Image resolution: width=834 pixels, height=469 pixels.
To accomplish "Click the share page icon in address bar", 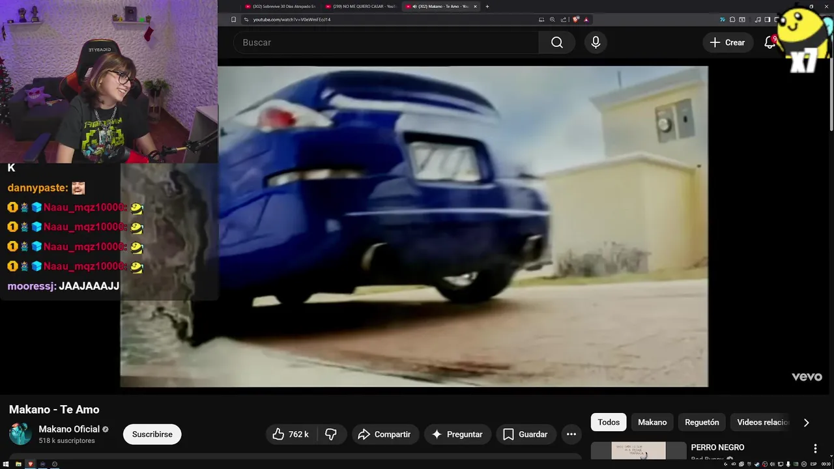I will point(563,20).
